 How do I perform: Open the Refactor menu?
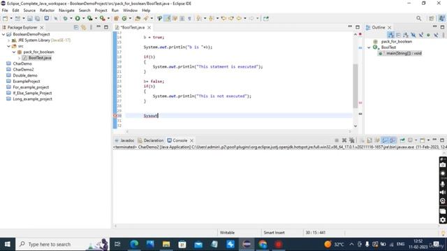coord(47,10)
